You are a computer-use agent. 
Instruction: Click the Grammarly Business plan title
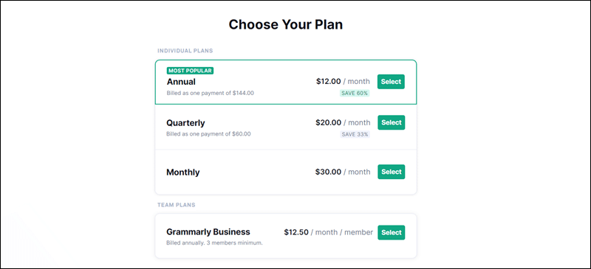click(x=208, y=231)
